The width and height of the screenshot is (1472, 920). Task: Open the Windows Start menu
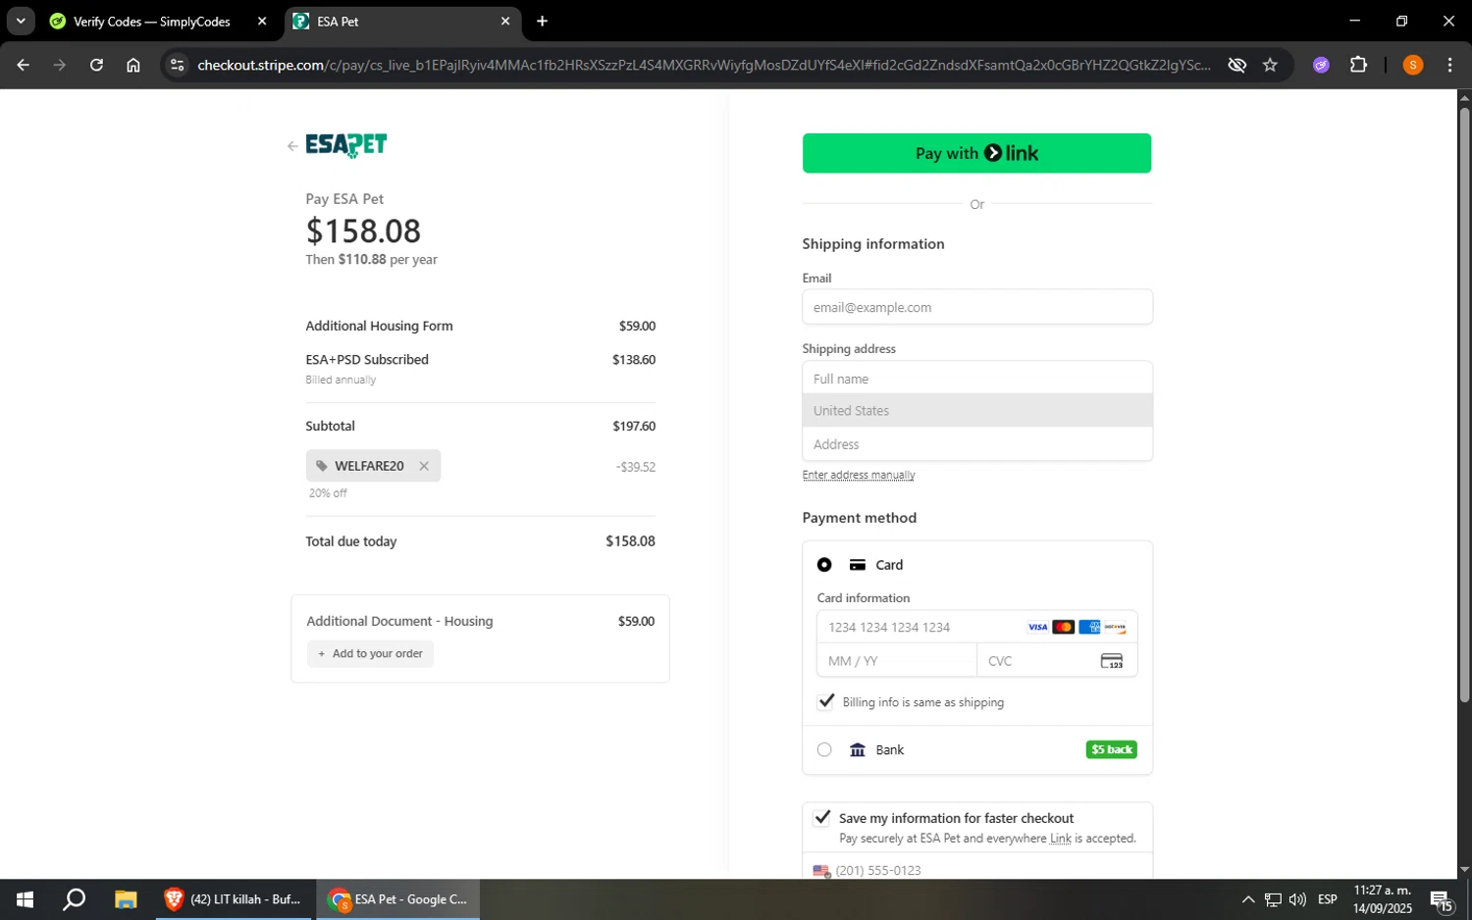pos(25,899)
